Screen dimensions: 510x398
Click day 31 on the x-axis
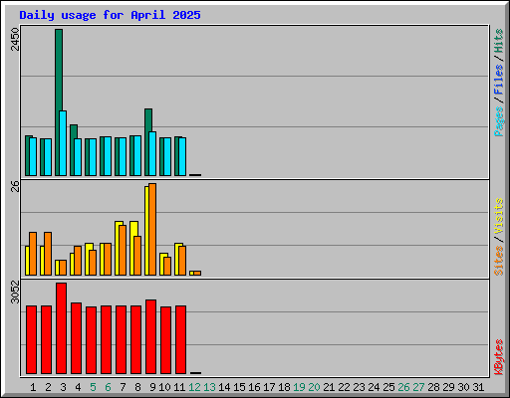click(x=478, y=387)
